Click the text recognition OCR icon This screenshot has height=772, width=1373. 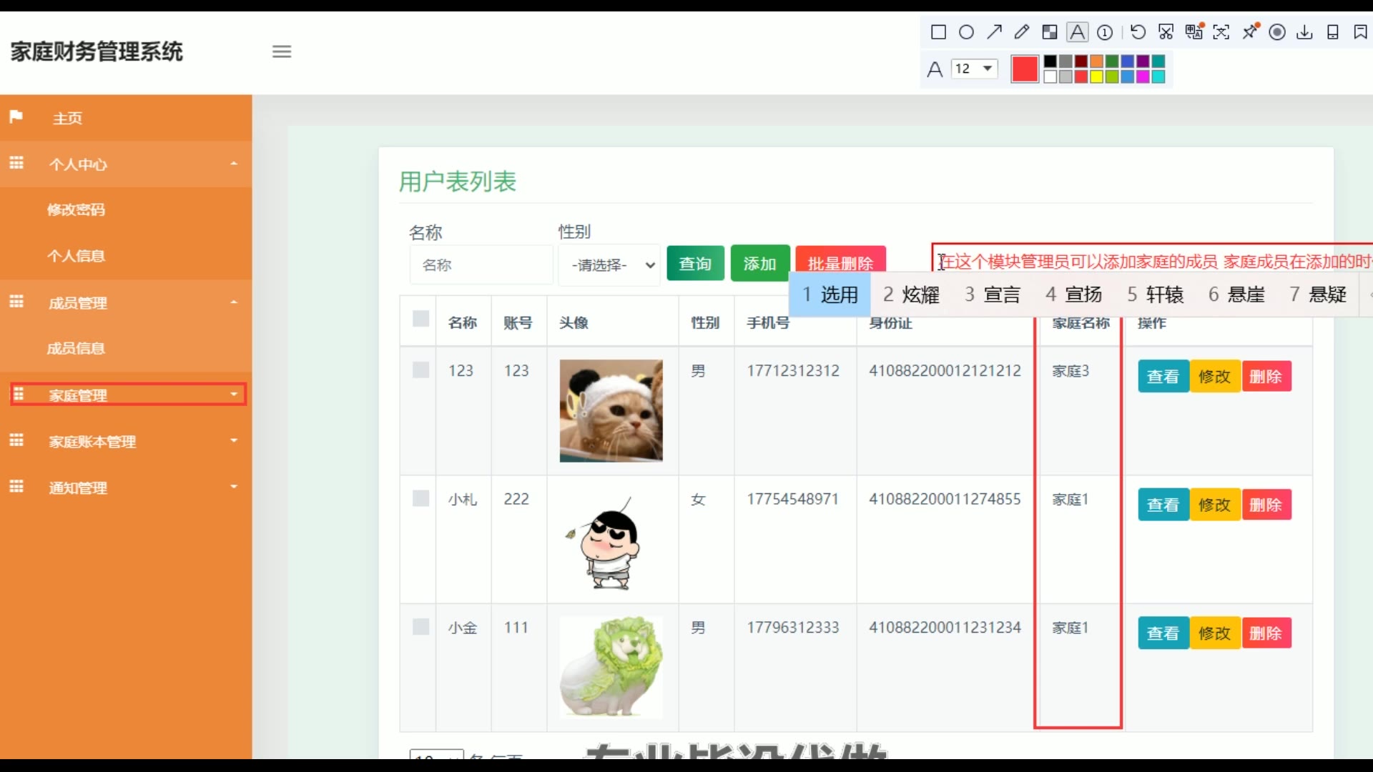pyautogui.click(x=1221, y=32)
